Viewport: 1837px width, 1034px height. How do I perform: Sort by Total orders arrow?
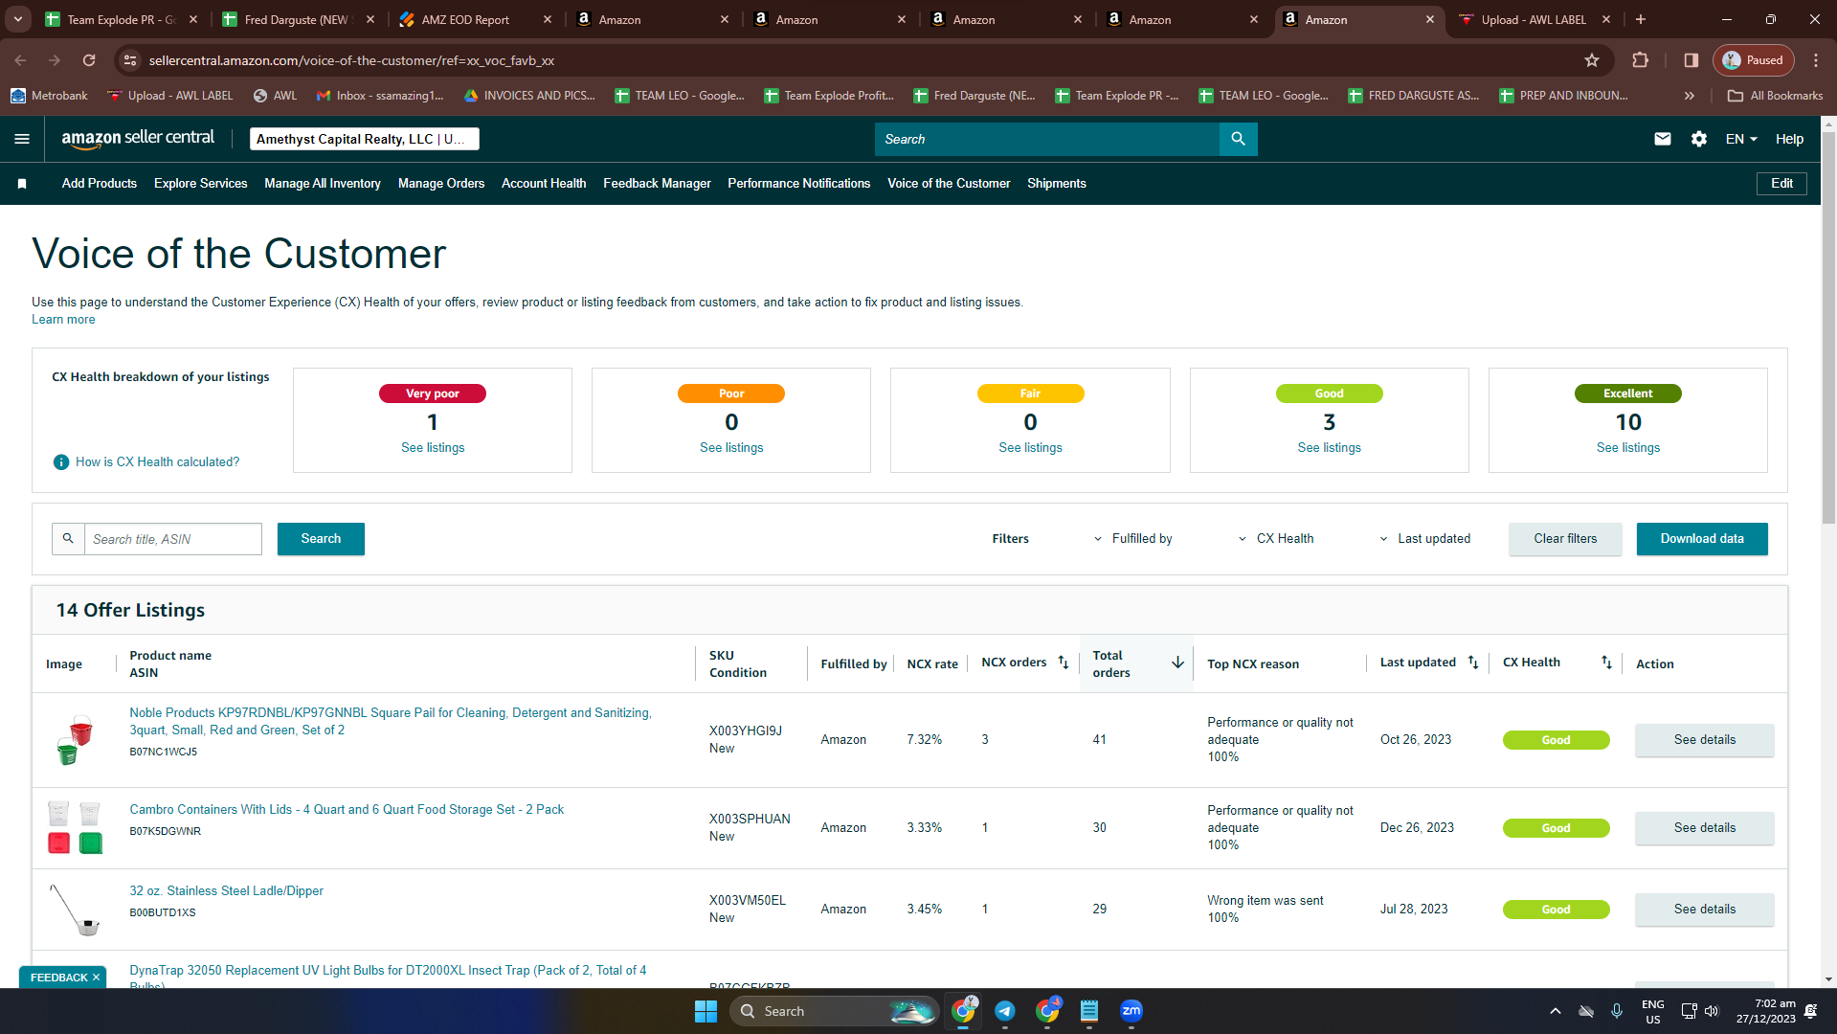point(1177,663)
